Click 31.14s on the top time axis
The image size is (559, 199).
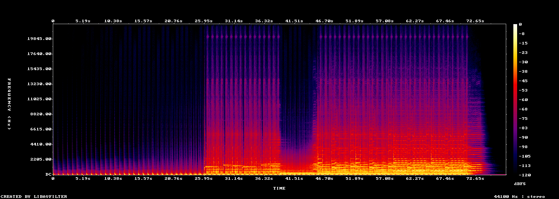233,21
